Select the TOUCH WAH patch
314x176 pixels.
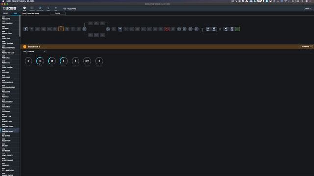coord(10,106)
